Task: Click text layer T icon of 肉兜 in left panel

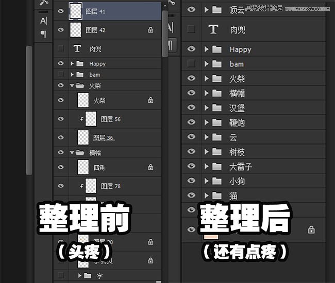Action: point(77,48)
